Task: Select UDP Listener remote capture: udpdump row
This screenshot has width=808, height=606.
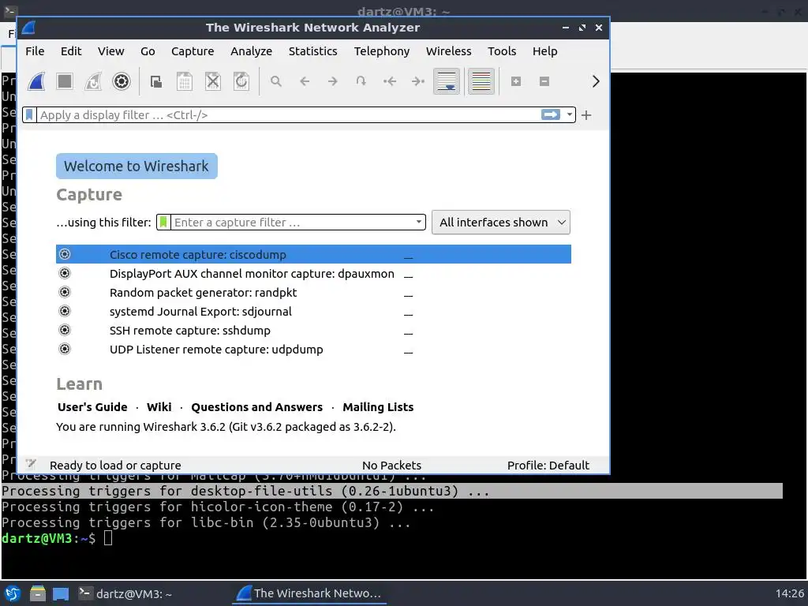Action: tap(313, 350)
